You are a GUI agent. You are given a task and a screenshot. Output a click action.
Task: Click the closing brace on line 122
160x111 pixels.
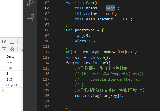point(67,107)
